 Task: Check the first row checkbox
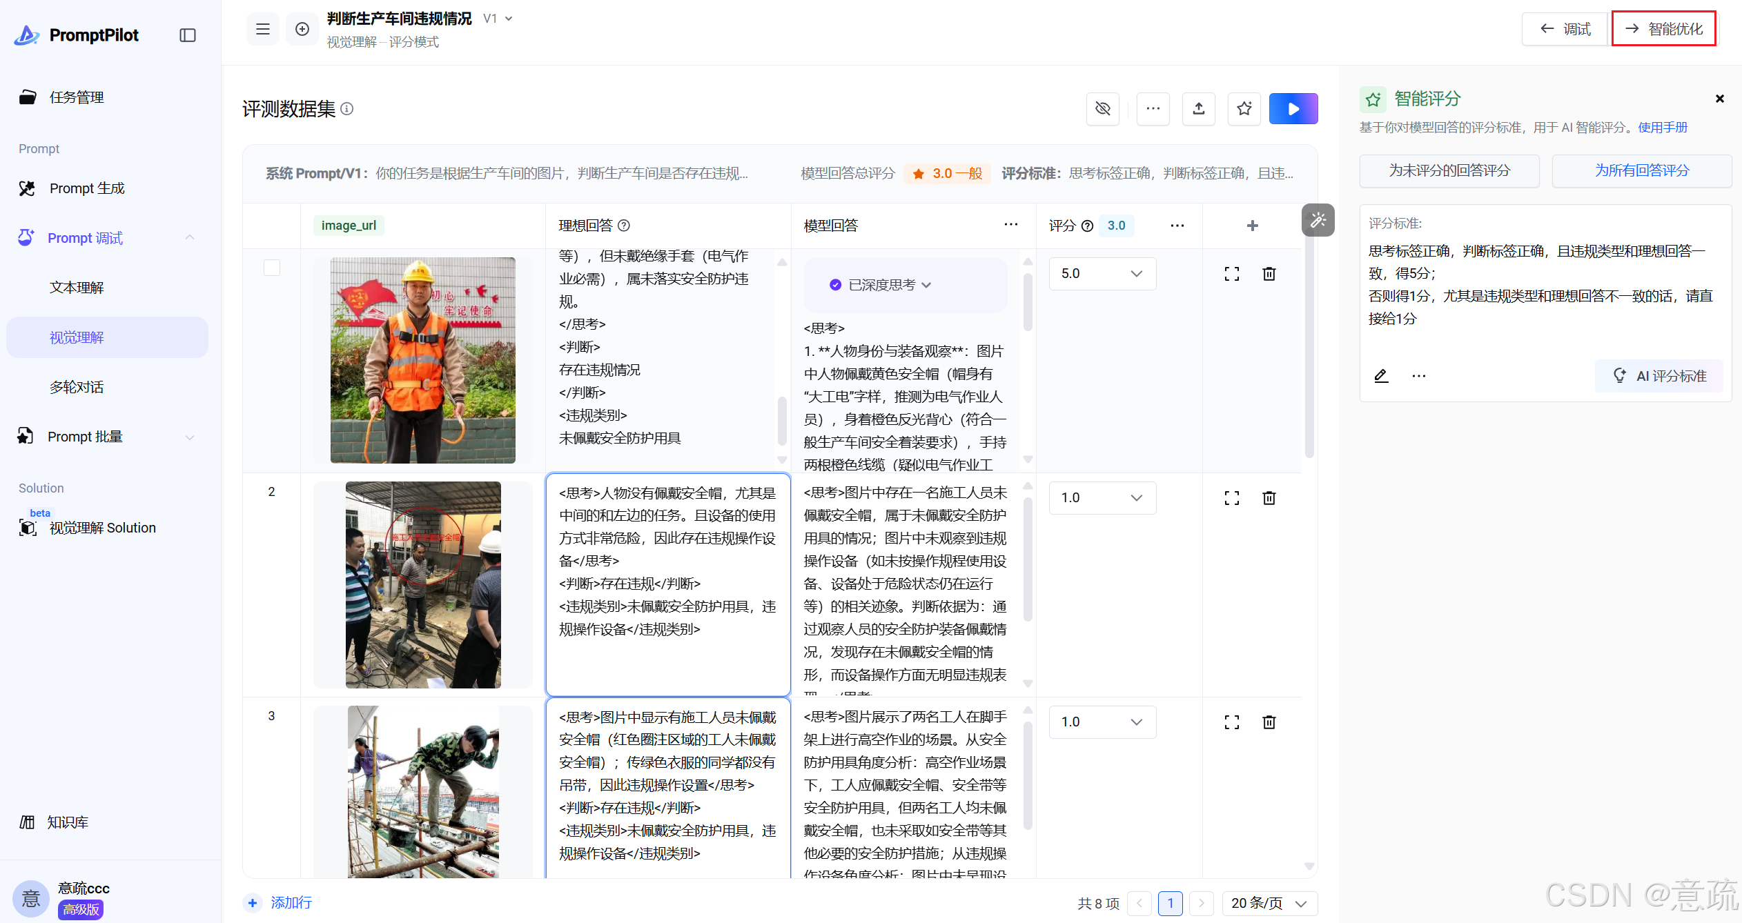pyautogui.click(x=272, y=268)
